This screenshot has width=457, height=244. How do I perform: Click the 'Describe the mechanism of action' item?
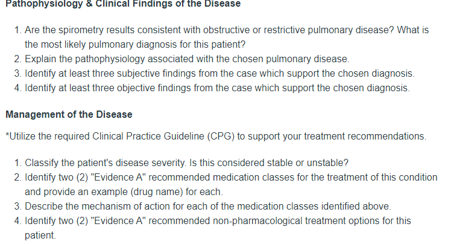coord(208,207)
